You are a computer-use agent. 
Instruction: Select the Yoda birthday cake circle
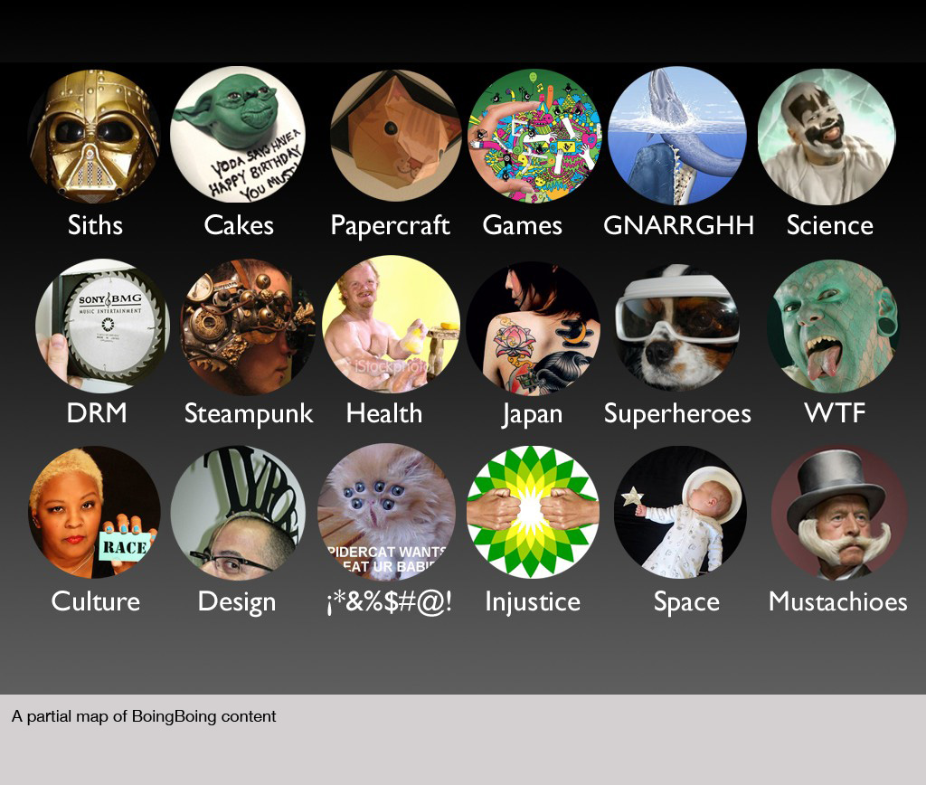pos(238,135)
